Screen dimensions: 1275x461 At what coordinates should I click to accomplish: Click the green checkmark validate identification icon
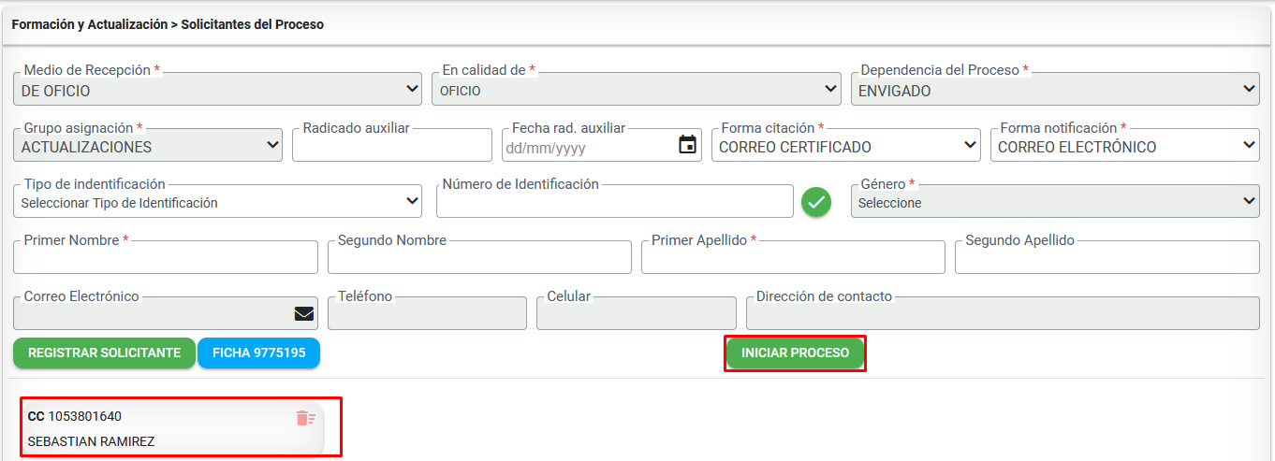[x=816, y=202]
